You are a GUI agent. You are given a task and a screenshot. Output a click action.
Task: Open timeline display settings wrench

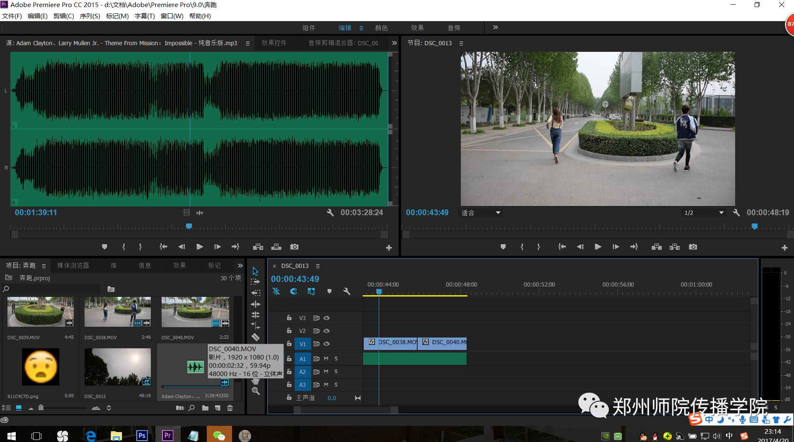[x=347, y=291]
